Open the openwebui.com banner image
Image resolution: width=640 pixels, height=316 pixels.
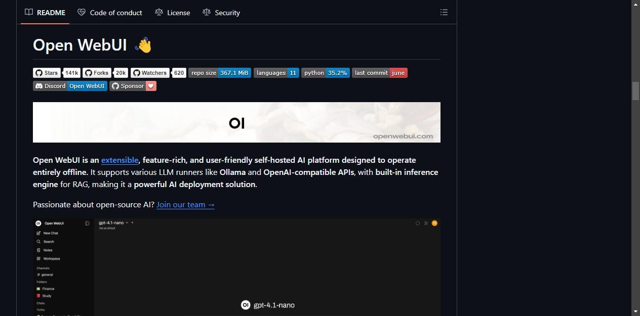coord(236,122)
